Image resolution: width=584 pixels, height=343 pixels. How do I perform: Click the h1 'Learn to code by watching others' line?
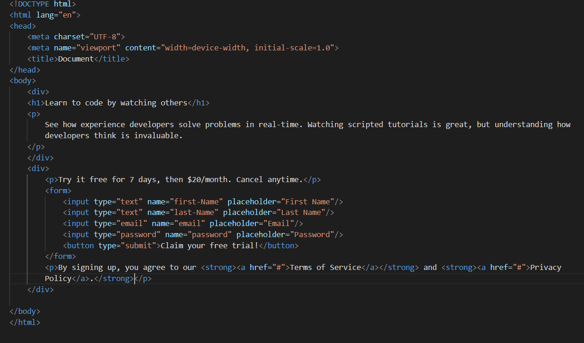[118, 103]
